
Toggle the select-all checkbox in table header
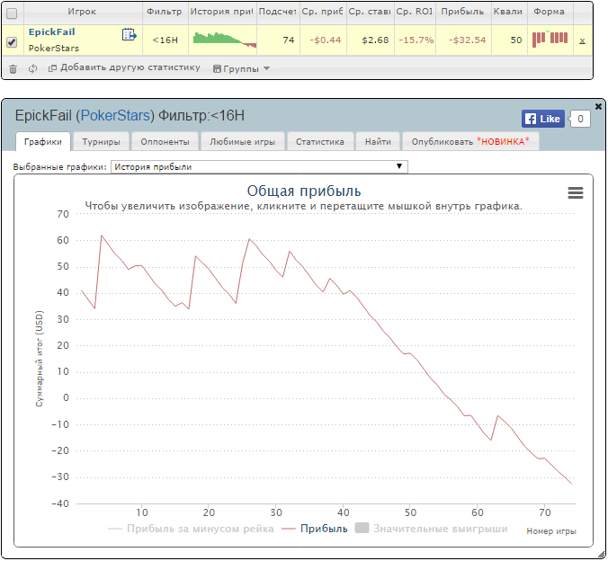pos(12,13)
